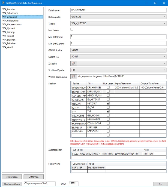Screen dimensions: 168x187
Task: Maximize the configuration window
Action: click(155, 3)
